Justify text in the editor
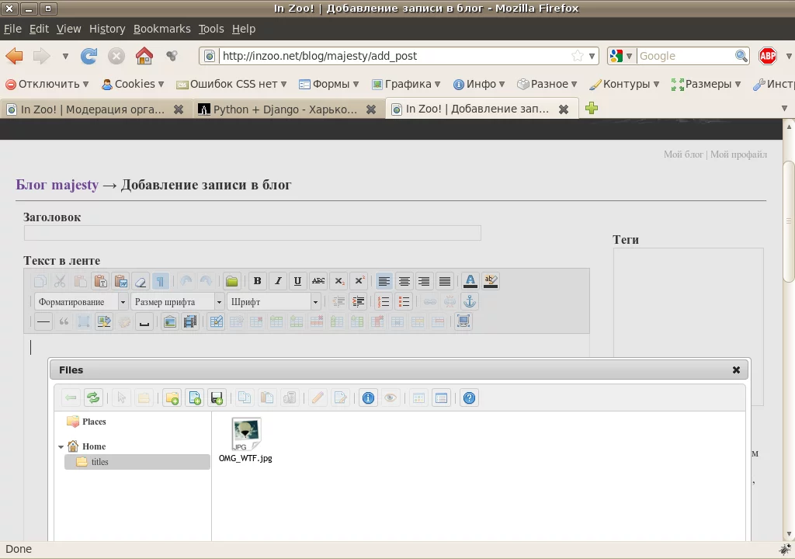The width and height of the screenshot is (795, 559). (x=445, y=281)
